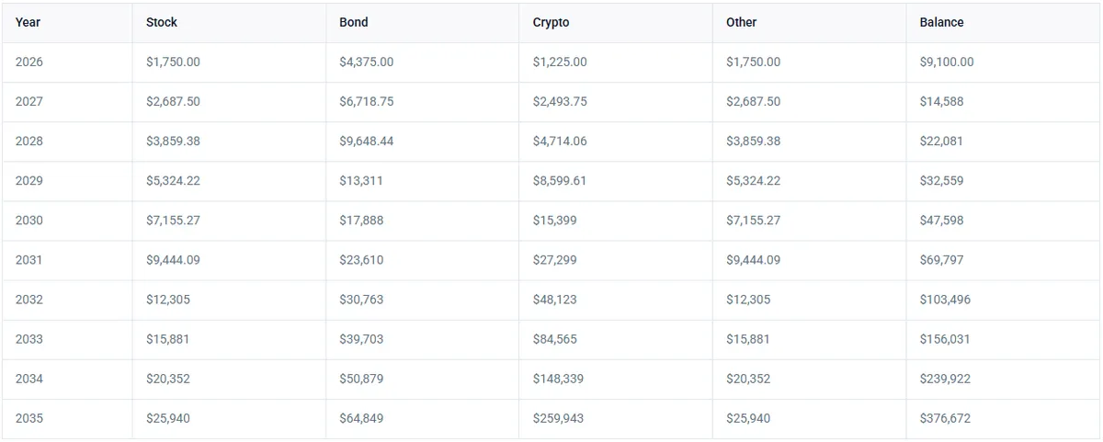Click Stock value $7,155.27 for 2030

(x=173, y=220)
